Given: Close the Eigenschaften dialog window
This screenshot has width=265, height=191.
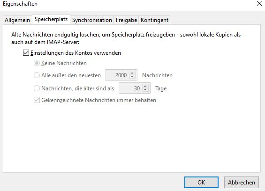Looking at the screenshot, I should (259, 3).
